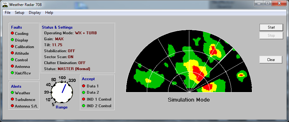
Task: Click the red storm cell at radar center
Action: (197, 72)
